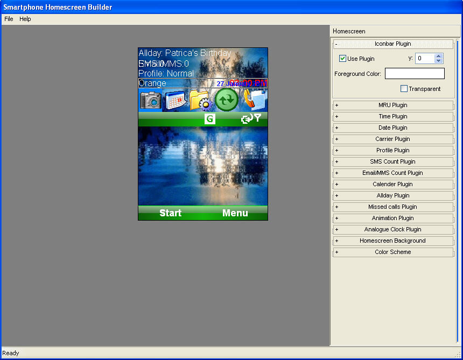Viewport: 463px width, 360px height.
Task: Click the calendar icon in phone preview
Action: [176, 100]
